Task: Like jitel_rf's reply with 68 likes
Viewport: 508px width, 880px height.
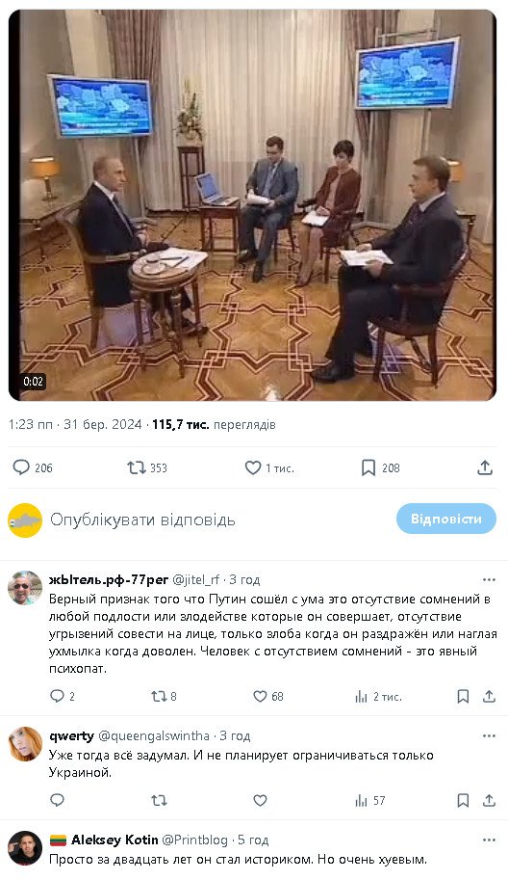Action: (x=268, y=697)
